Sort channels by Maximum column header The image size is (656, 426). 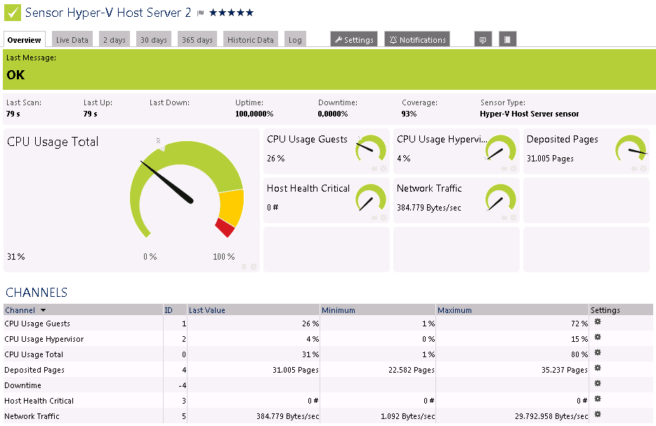pos(454,310)
